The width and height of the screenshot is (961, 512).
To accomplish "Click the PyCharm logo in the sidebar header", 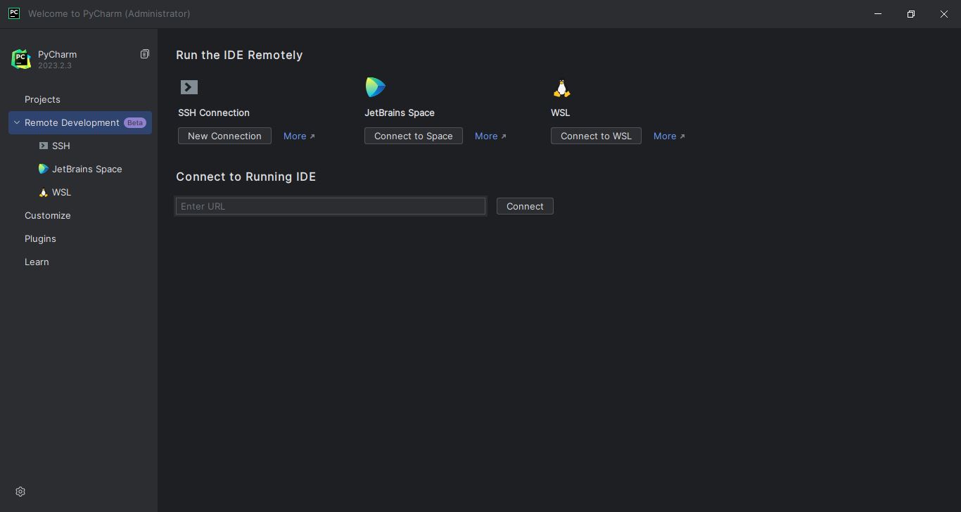I will [x=21, y=59].
